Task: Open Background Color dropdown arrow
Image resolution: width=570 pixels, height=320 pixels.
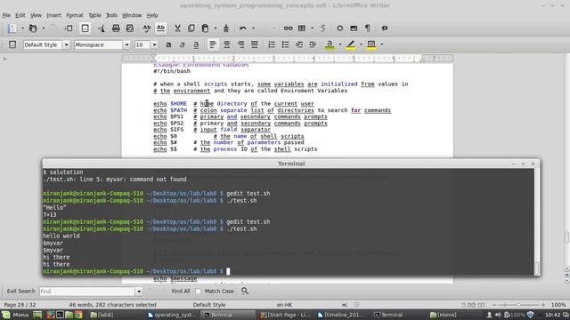Action: pos(382,44)
